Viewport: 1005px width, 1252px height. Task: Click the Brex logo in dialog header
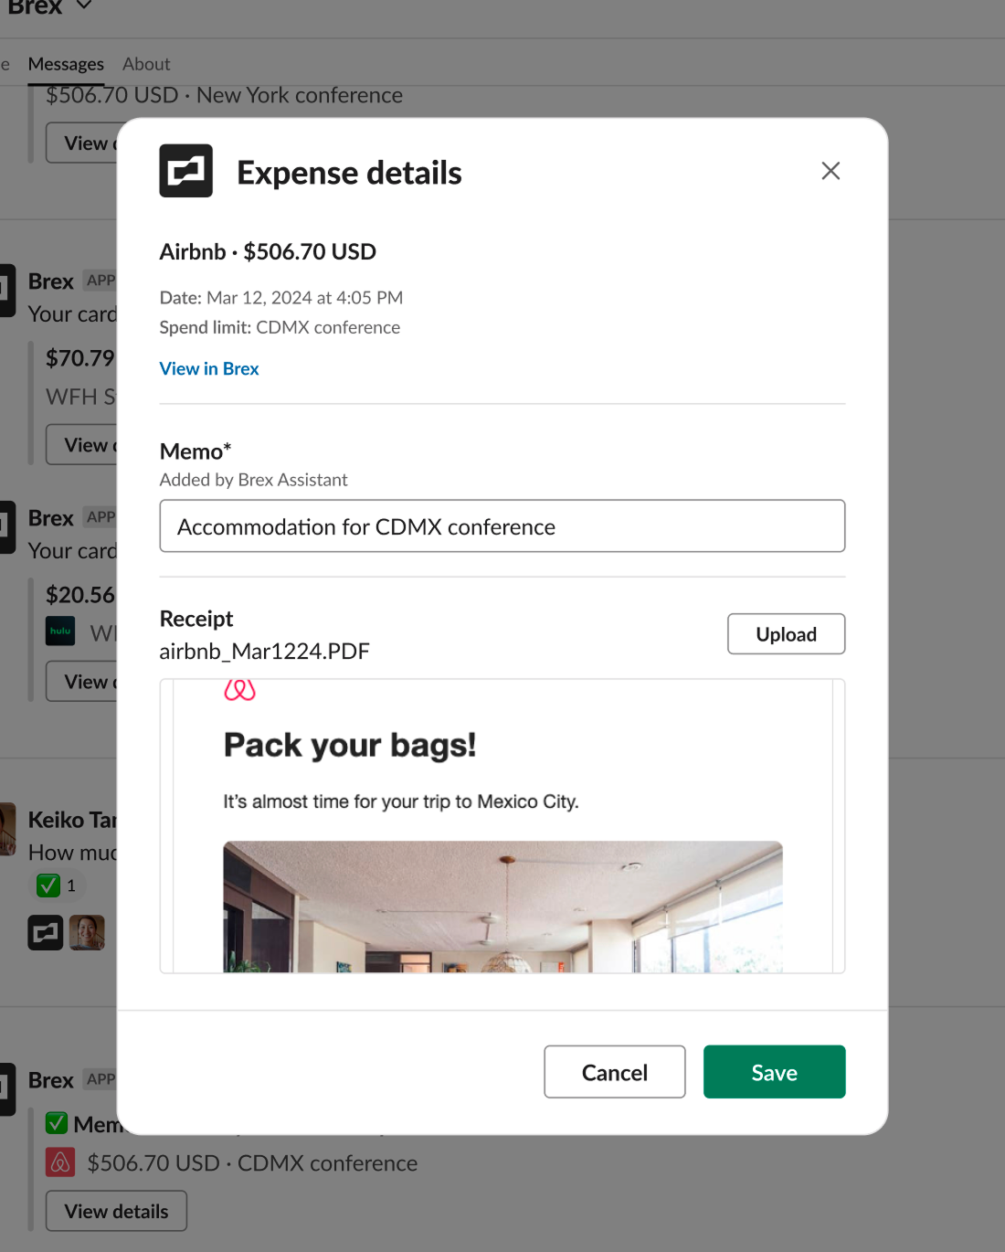186,171
